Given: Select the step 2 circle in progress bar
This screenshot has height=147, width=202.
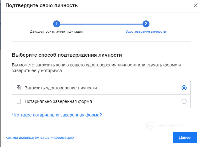Looking at the screenshot, I should pyautogui.click(x=146, y=24).
